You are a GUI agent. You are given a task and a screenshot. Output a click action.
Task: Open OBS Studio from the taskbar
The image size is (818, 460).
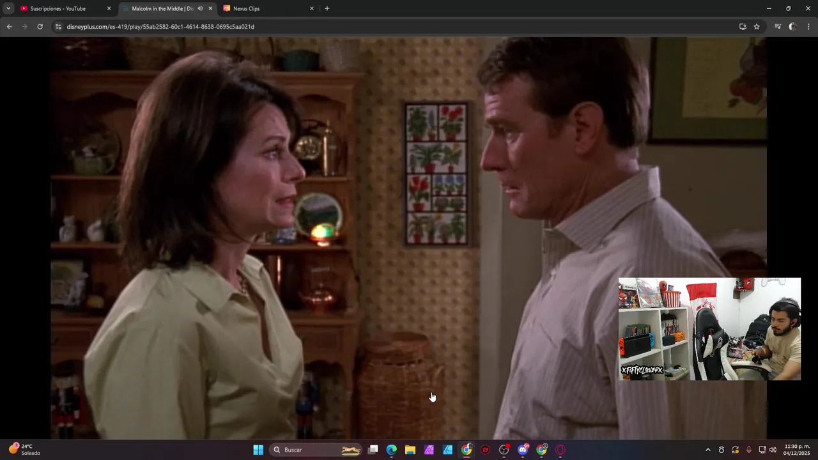point(504,450)
